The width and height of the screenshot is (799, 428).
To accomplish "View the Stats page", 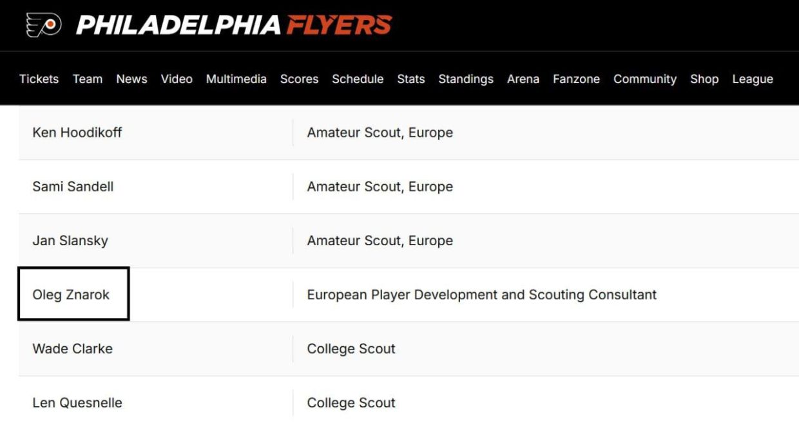I will point(410,79).
